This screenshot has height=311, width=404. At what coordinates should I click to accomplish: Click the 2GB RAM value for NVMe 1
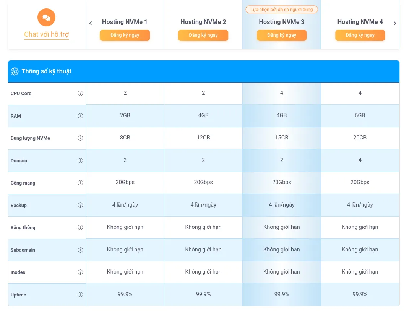(x=125, y=115)
